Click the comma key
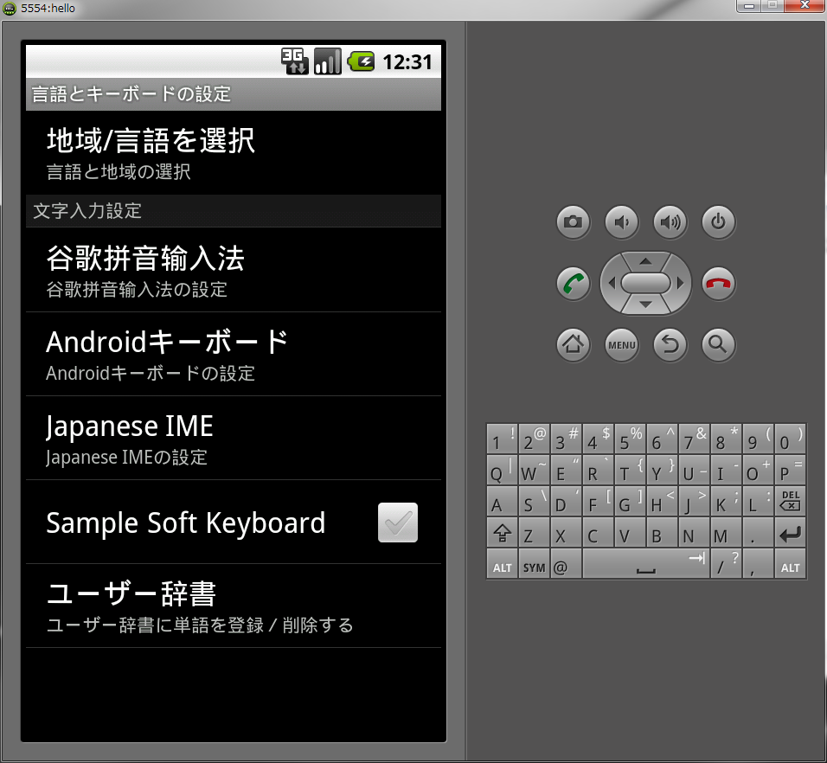The height and width of the screenshot is (763, 827). (x=758, y=564)
